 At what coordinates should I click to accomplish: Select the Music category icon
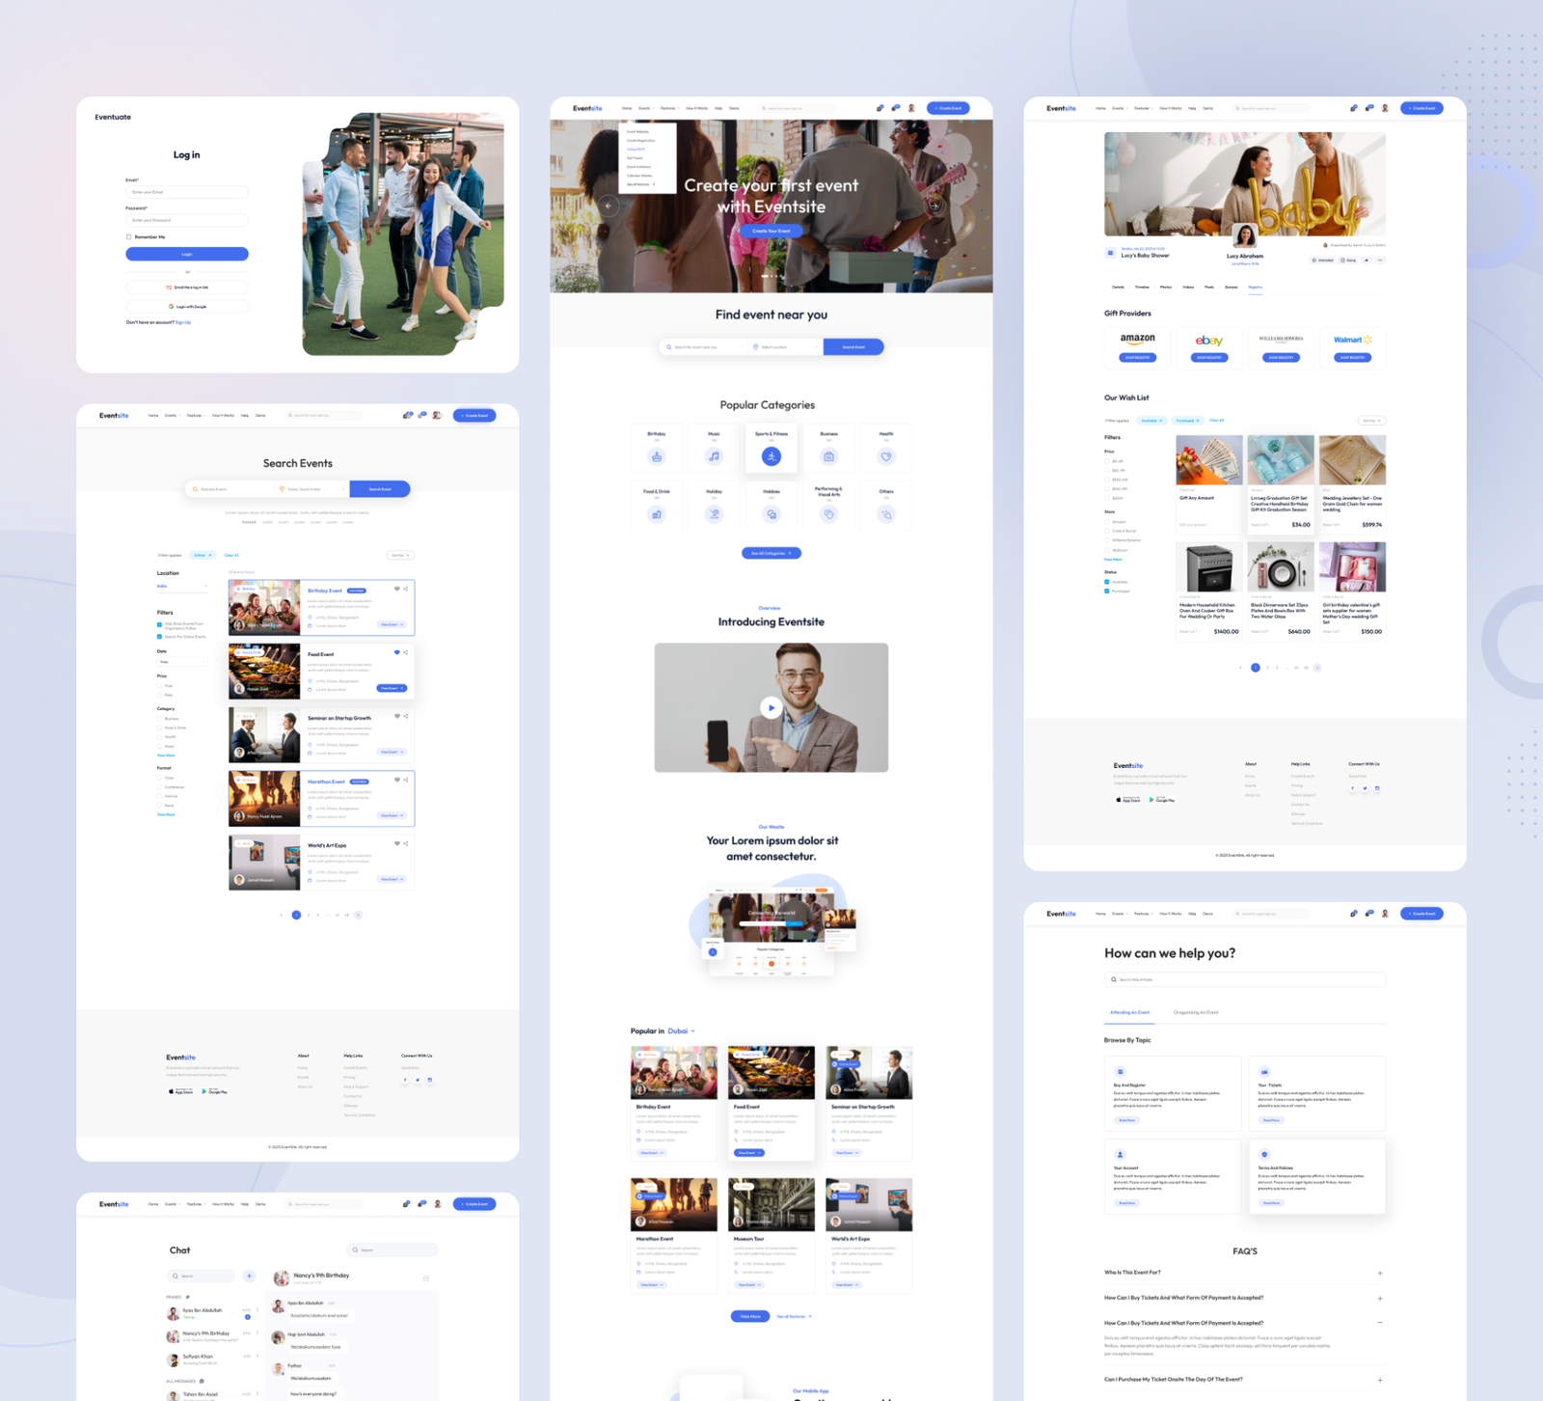point(714,456)
